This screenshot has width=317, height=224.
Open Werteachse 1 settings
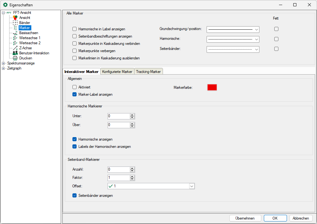point(30,38)
